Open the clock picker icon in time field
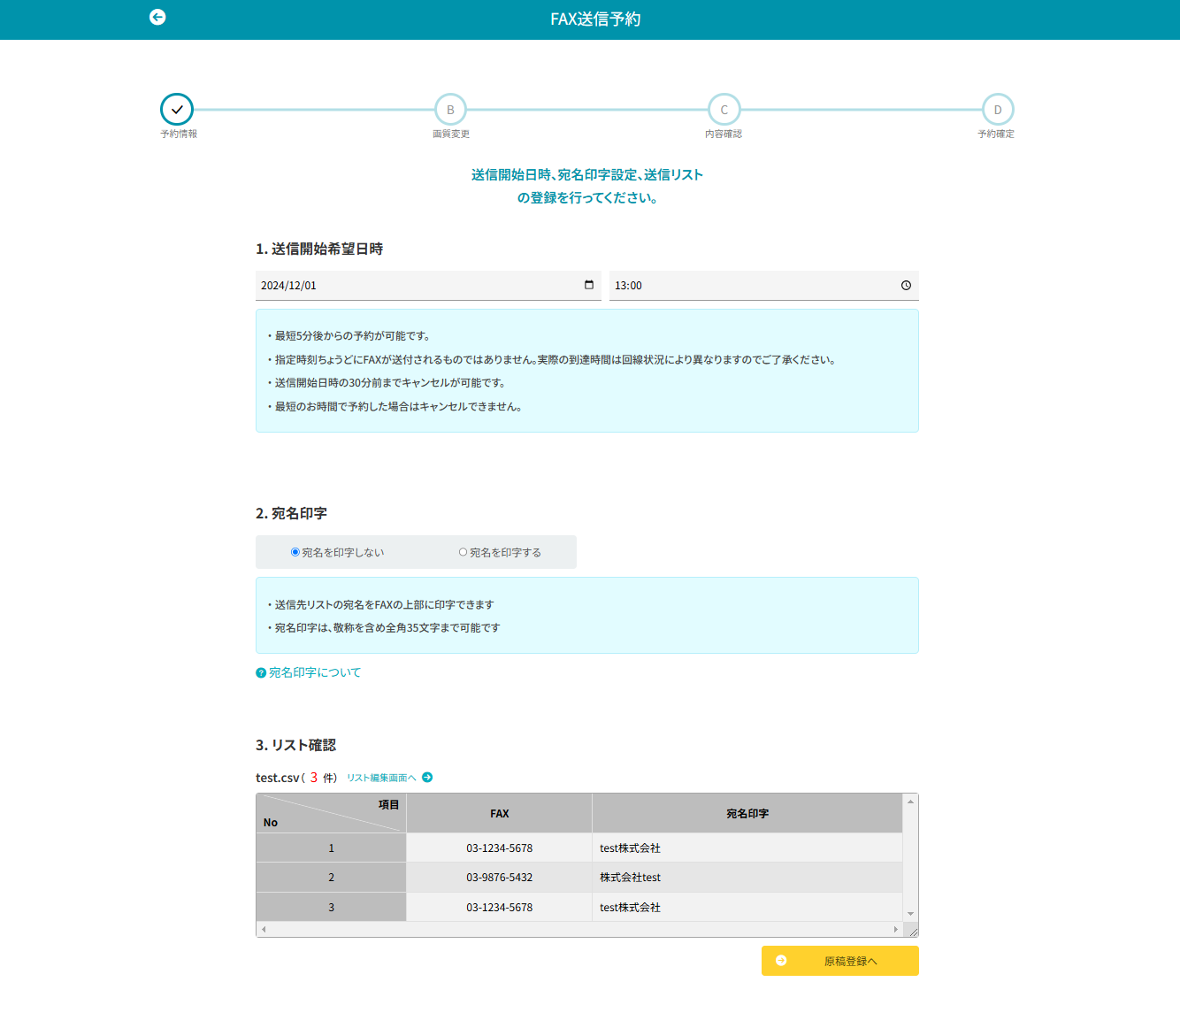The height and width of the screenshot is (1028, 1180). (x=906, y=285)
